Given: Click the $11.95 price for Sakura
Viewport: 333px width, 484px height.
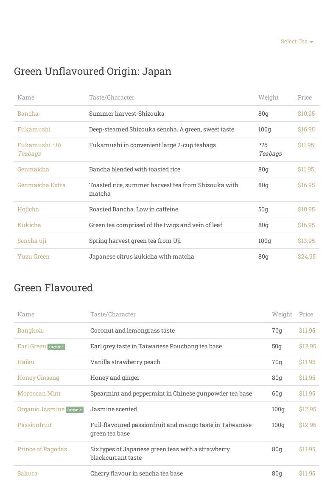Looking at the screenshot, I should 307,473.
